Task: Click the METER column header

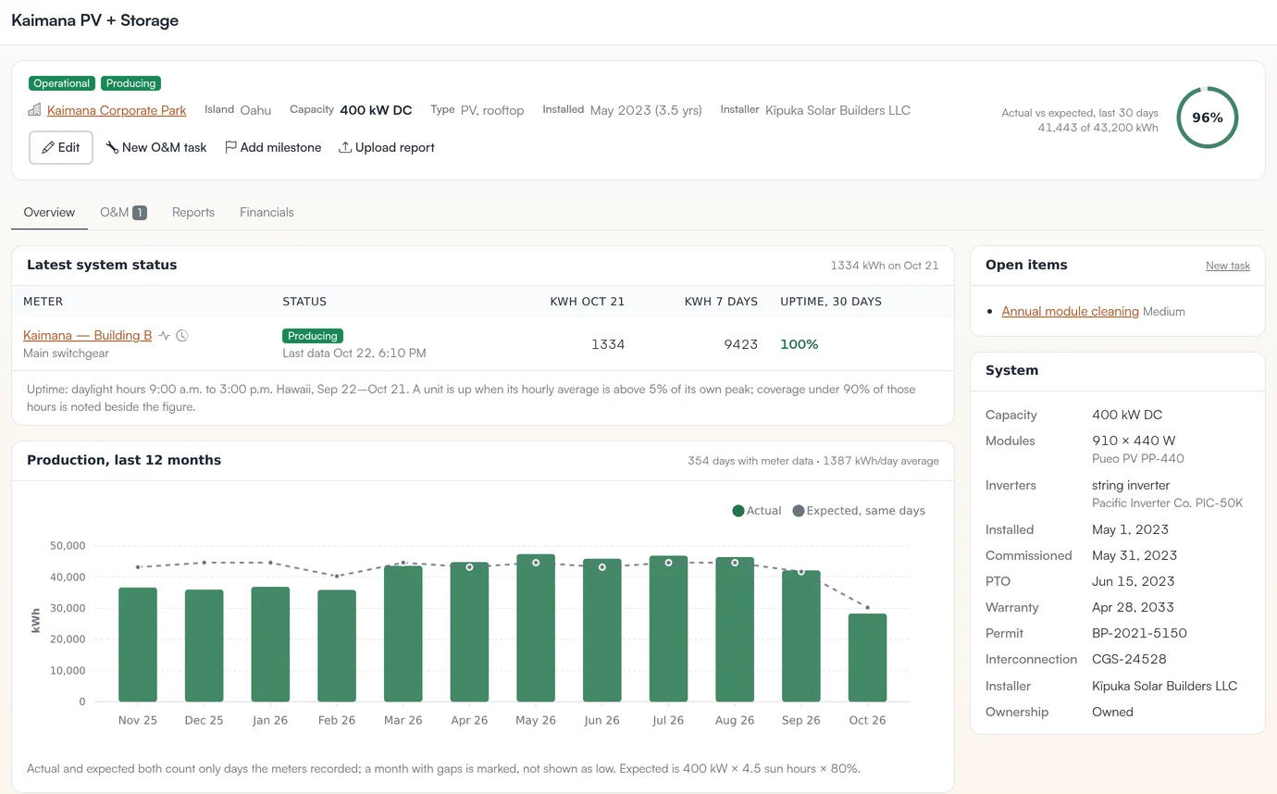Action: tap(43, 302)
